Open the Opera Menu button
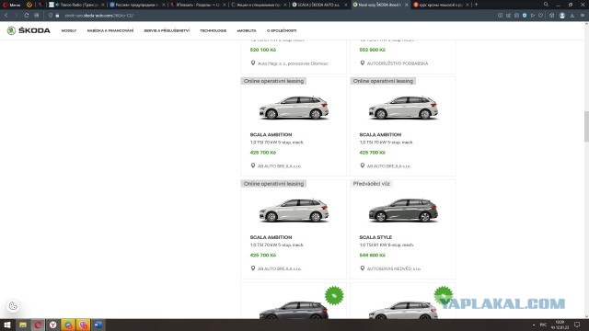This screenshot has height=331, width=589. coord(11,5)
